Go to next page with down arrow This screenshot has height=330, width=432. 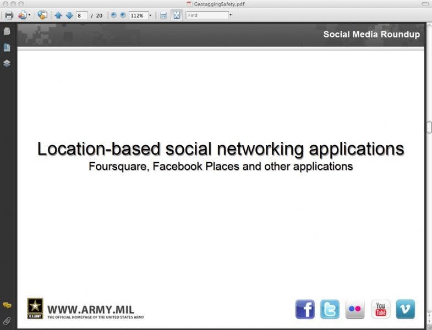click(x=69, y=15)
